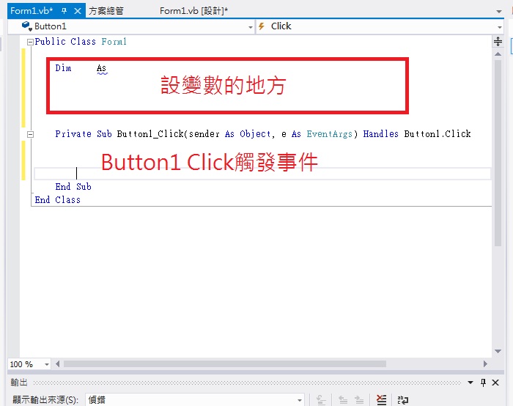This screenshot has height=406, width=513.
Task: Click the find message in code icon
Action: [321, 399]
